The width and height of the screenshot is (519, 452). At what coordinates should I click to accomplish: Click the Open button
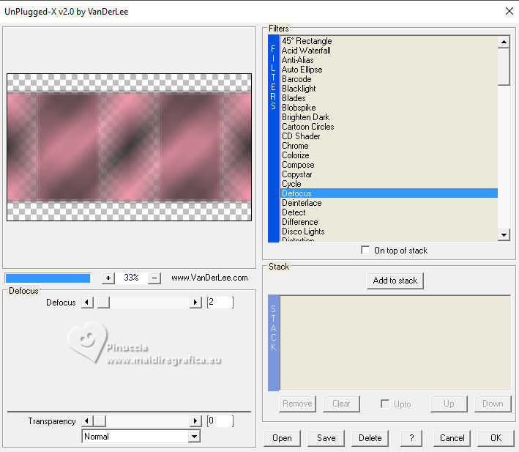point(282,438)
